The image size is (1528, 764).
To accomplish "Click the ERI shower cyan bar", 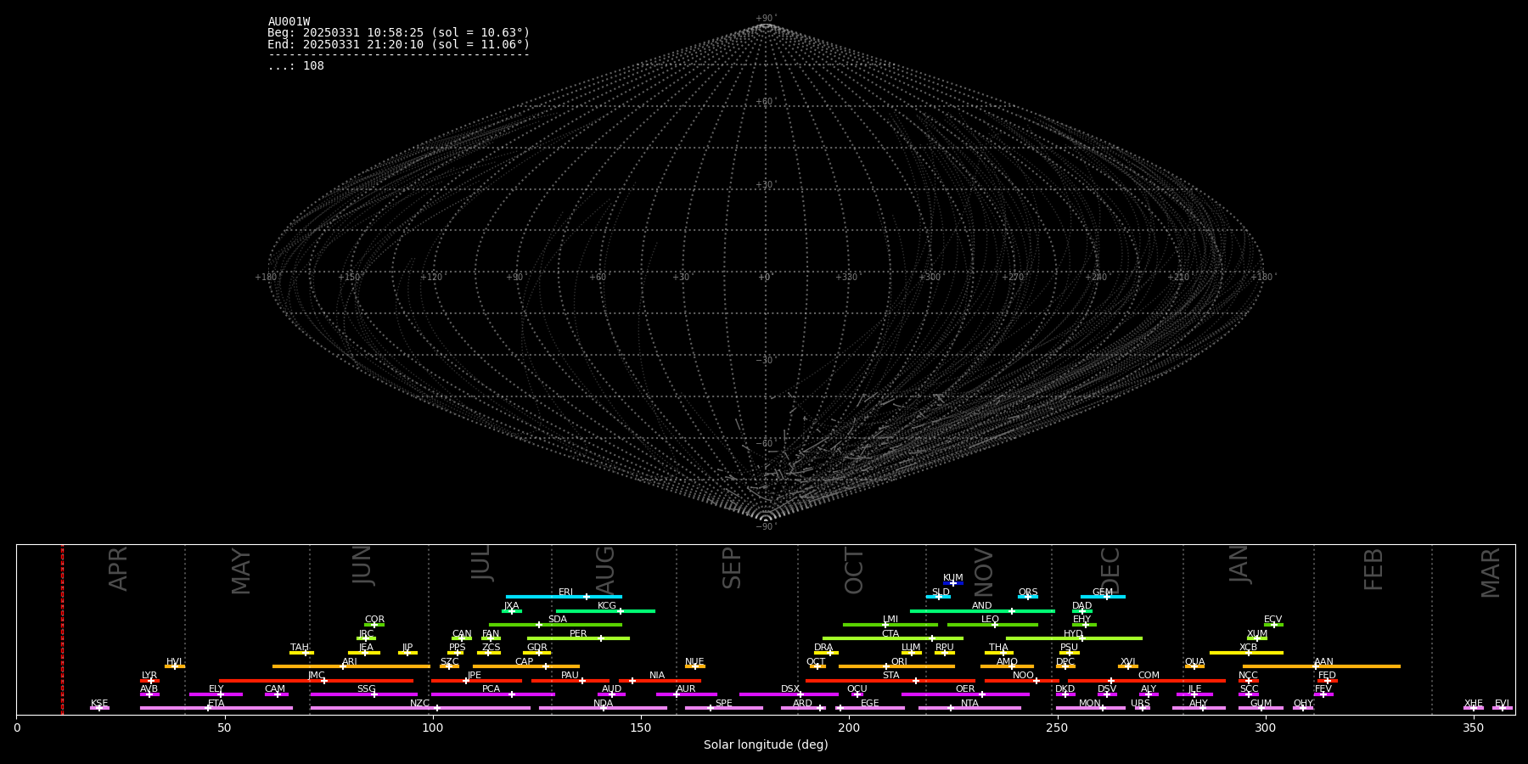I will 564,597.
